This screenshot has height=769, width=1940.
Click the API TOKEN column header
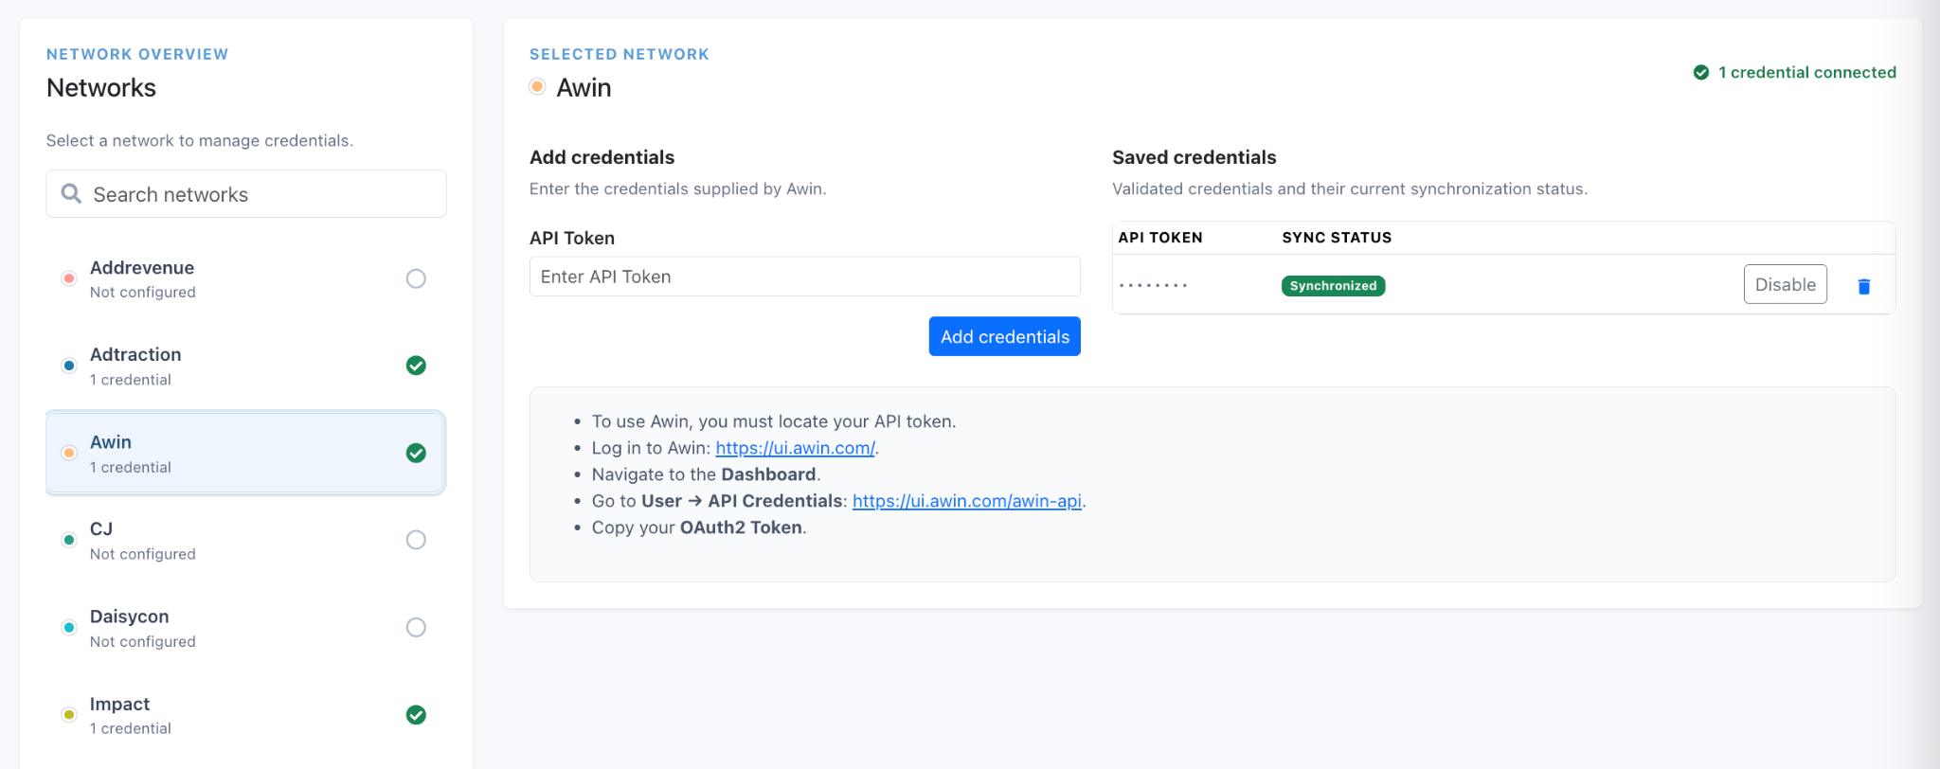pyautogui.click(x=1160, y=238)
